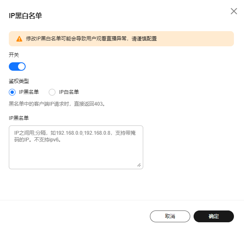This screenshot has width=244, height=229.
Task: Click the orange warning triangle icon
Action: point(19,39)
